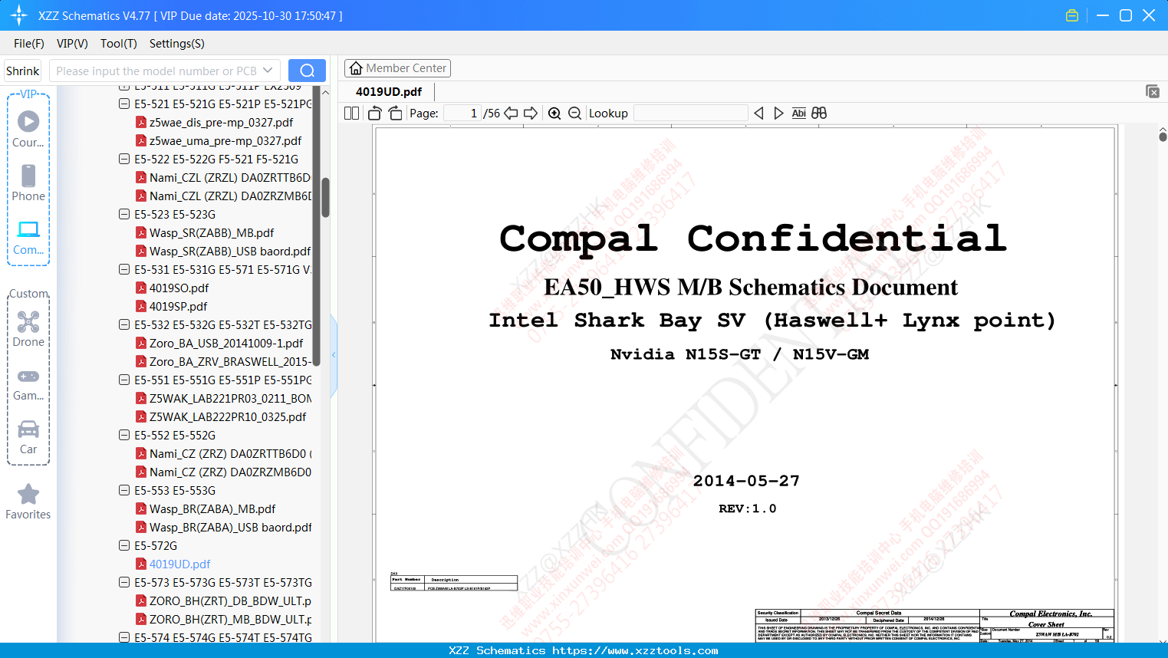Collapse the E5-521 E5-521G tree node
This screenshot has height=658, width=1168.
[x=124, y=104]
